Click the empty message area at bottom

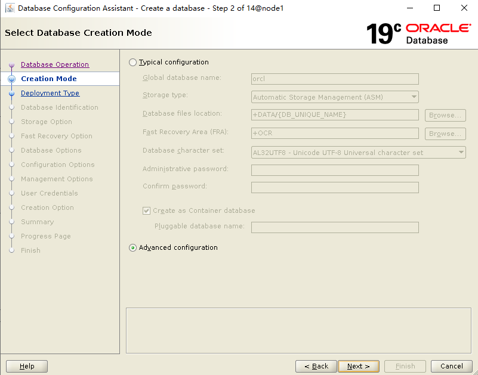click(x=298, y=330)
